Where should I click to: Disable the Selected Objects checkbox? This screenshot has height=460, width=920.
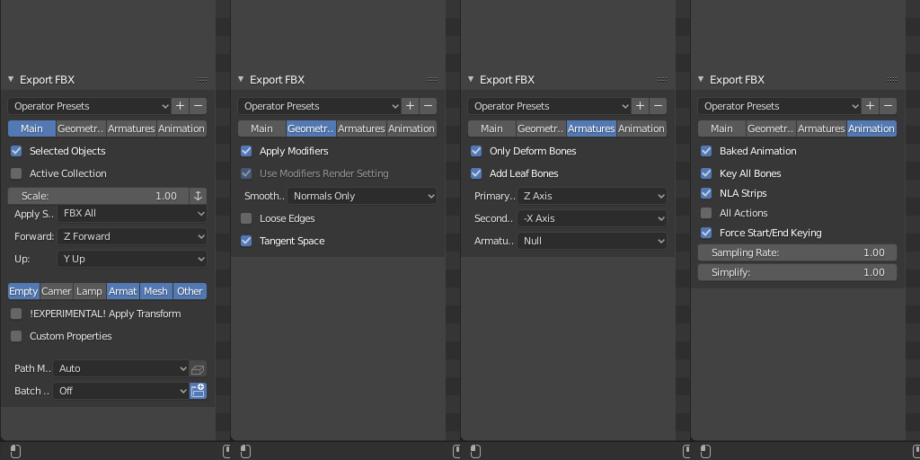tap(16, 151)
